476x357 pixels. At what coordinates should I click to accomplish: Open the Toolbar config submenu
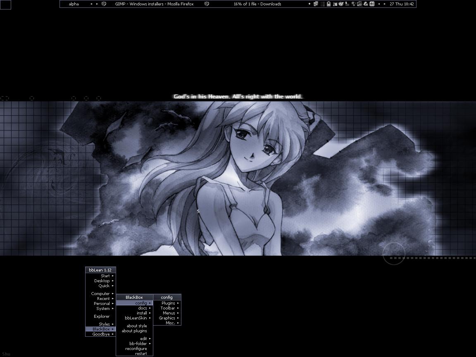click(167, 308)
